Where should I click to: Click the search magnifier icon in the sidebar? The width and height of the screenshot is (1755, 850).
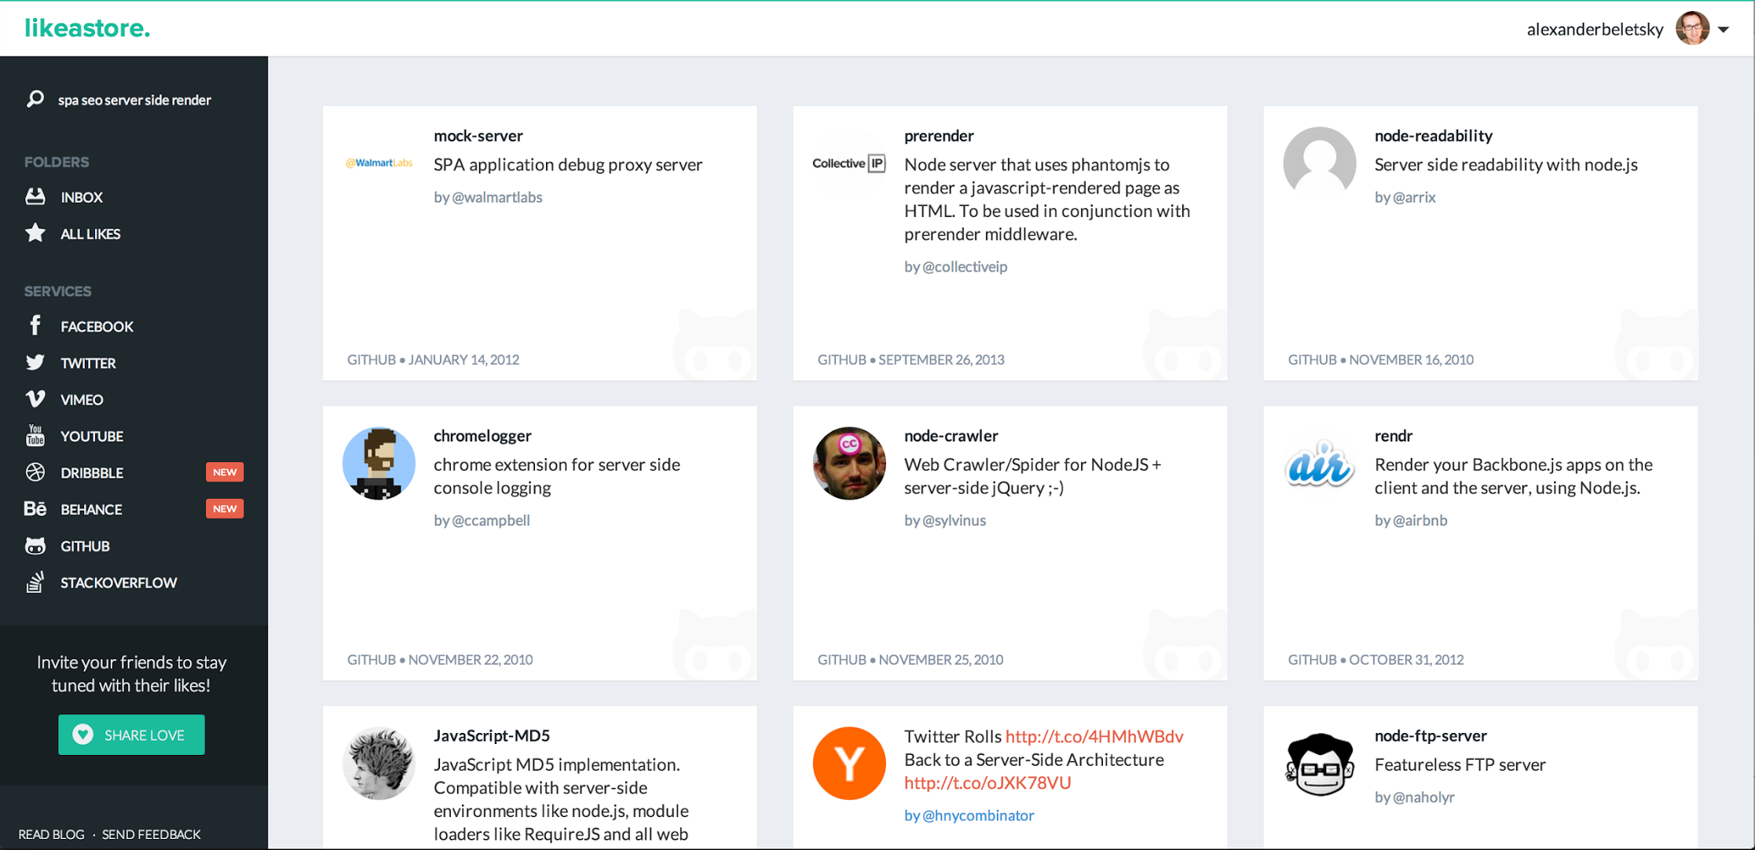[x=35, y=99]
